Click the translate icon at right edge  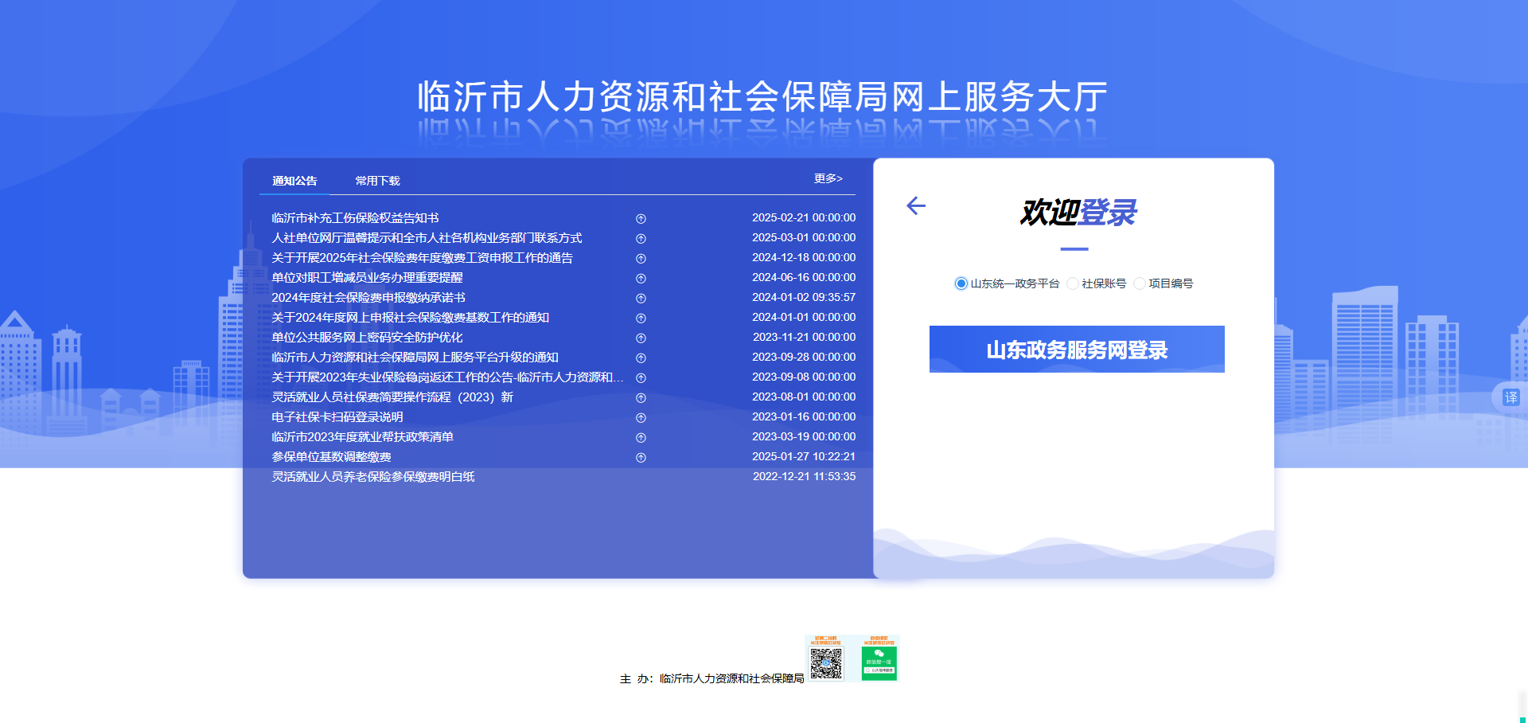tap(1510, 397)
